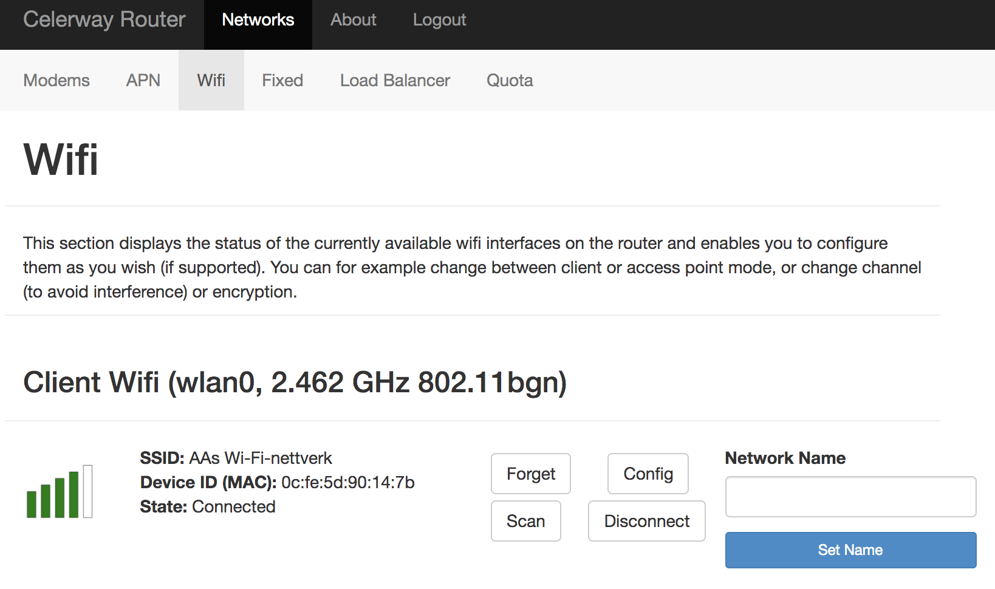Apply the new name with Set Name

(x=850, y=550)
